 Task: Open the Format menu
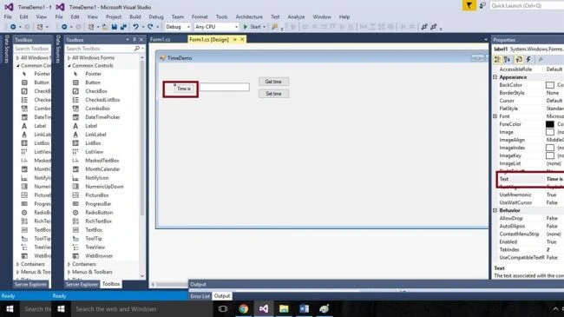pyautogui.click(x=200, y=17)
